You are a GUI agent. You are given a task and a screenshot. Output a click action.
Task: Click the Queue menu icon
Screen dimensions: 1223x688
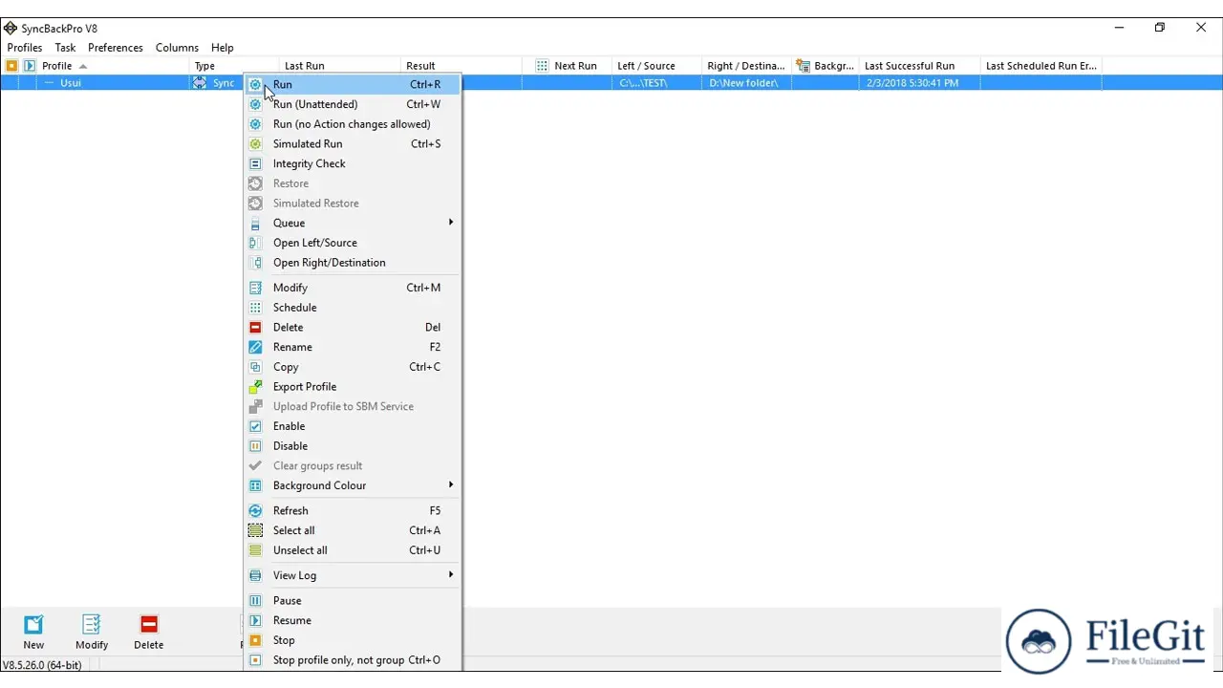tap(255, 223)
